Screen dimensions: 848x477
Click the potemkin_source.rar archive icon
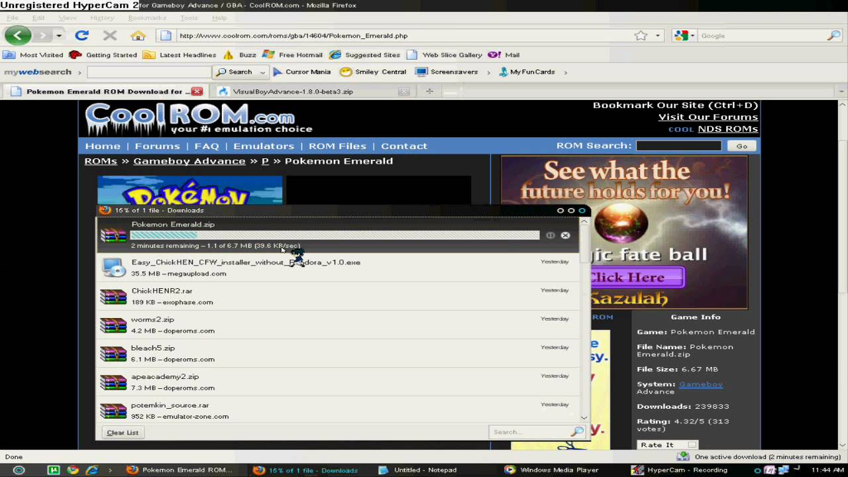(113, 410)
